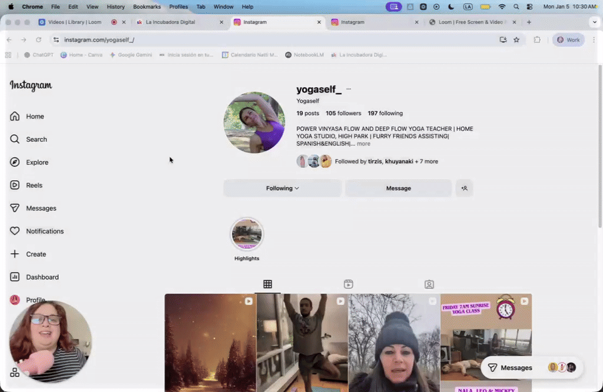Click the Message button
Viewport: 603px width, 392px height.
398,188
